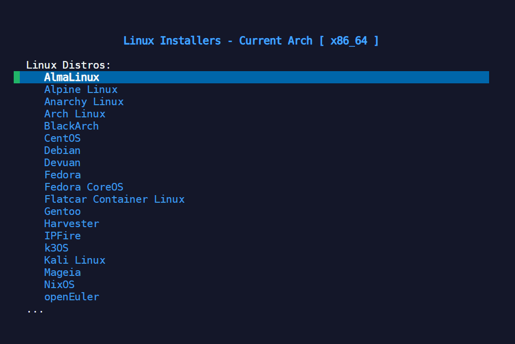Choose IPFire installer

tap(62, 236)
